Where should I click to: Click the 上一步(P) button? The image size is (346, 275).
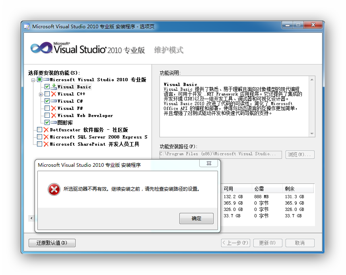[x=235, y=243]
